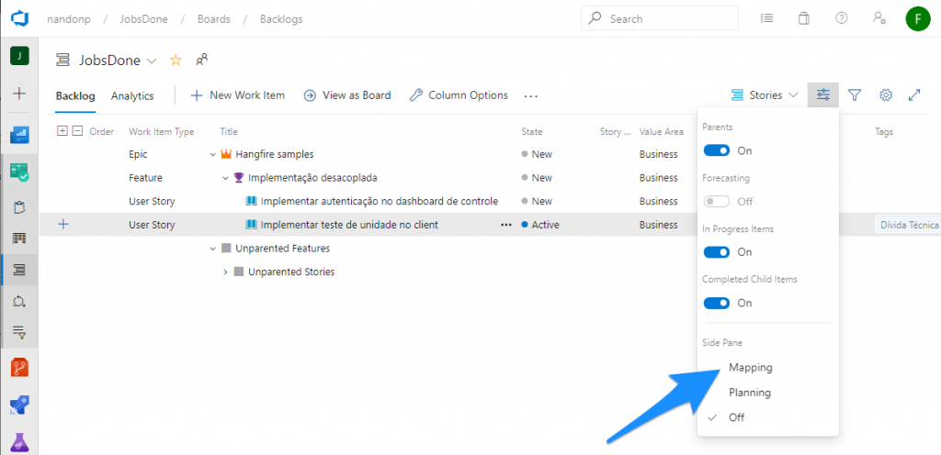Expand the Unparented Stories group
941x455 pixels.
point(226,272)
